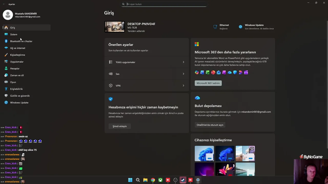Open Kişiselleştirme settings category
The height and width of the screenshot is (184, 328).
click(27, 55)
